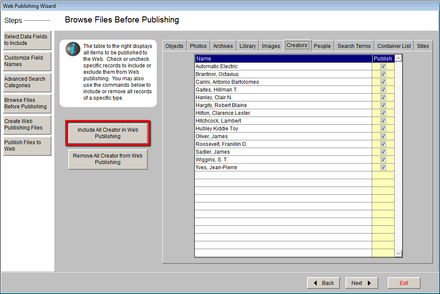The width and height of the screenshot is (440, 294).
Task: Toggle Publish checkbox for Hitchcock, Lambert
Action: click(383, 120)
